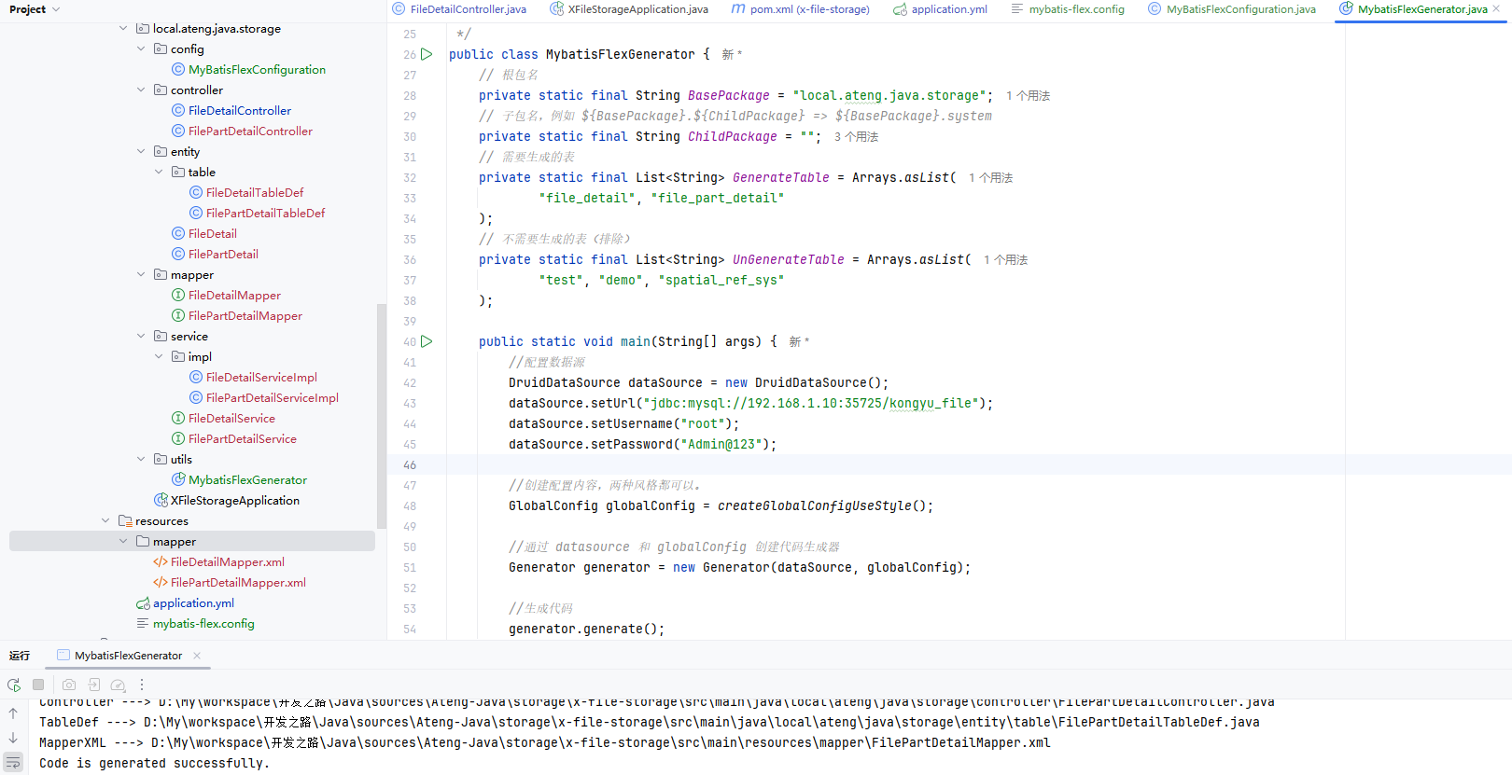Close the MybatisFlexGenerator run tab
The image size is (1512, 775).
coord(197,656)
